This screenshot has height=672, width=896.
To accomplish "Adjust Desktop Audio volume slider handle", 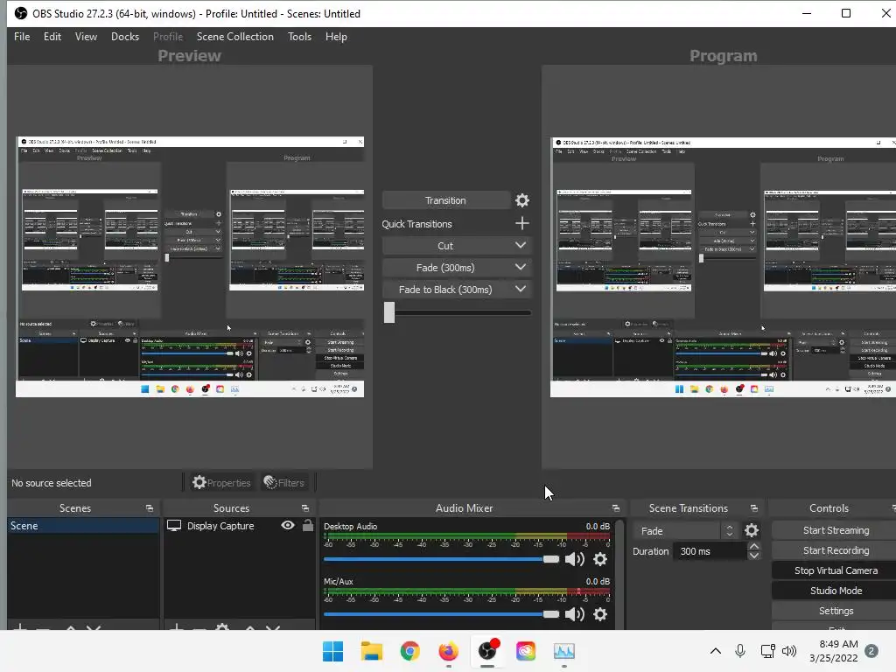I will [x=551, y=559].
